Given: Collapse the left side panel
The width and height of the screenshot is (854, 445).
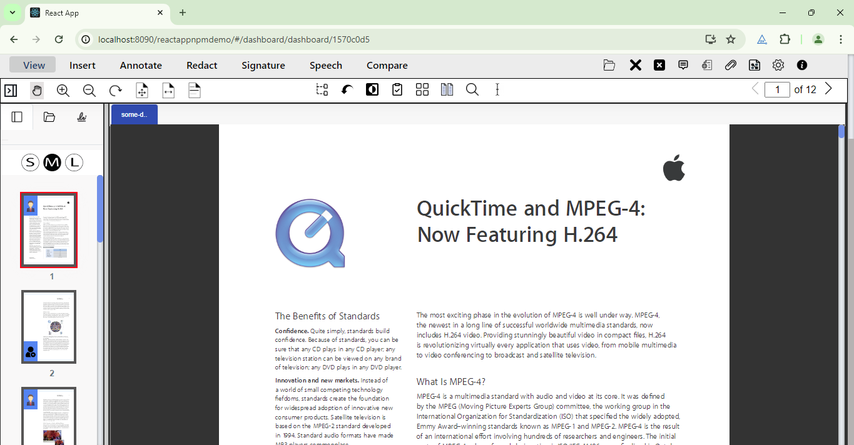Looking at the screenshot, I should [x=11, y=90].
